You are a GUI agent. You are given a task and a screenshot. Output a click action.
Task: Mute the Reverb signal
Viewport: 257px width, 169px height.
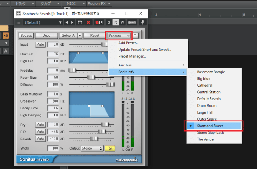click(x=40, y=139)
